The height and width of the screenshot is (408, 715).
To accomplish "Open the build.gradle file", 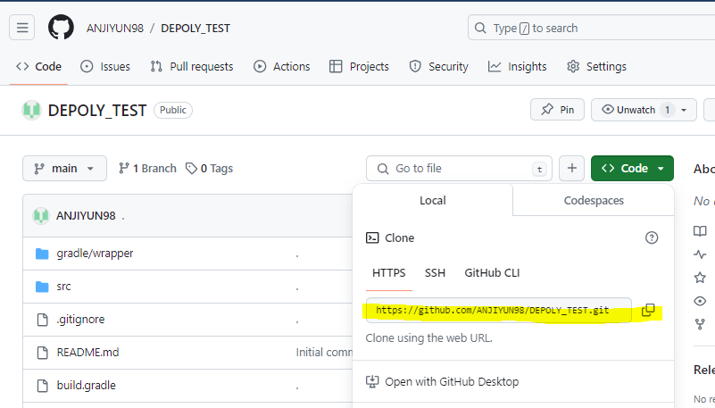I will (x=87, y=385).
